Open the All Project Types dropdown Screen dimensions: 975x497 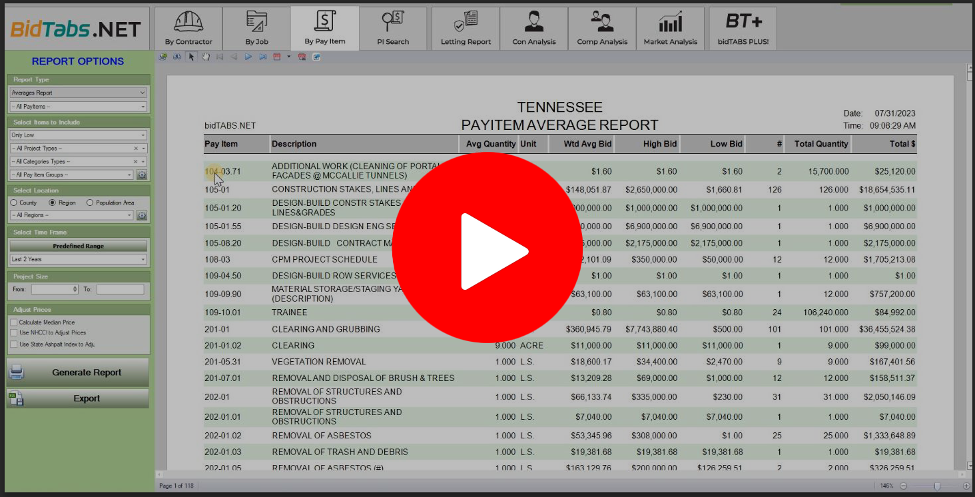point(78,149)
